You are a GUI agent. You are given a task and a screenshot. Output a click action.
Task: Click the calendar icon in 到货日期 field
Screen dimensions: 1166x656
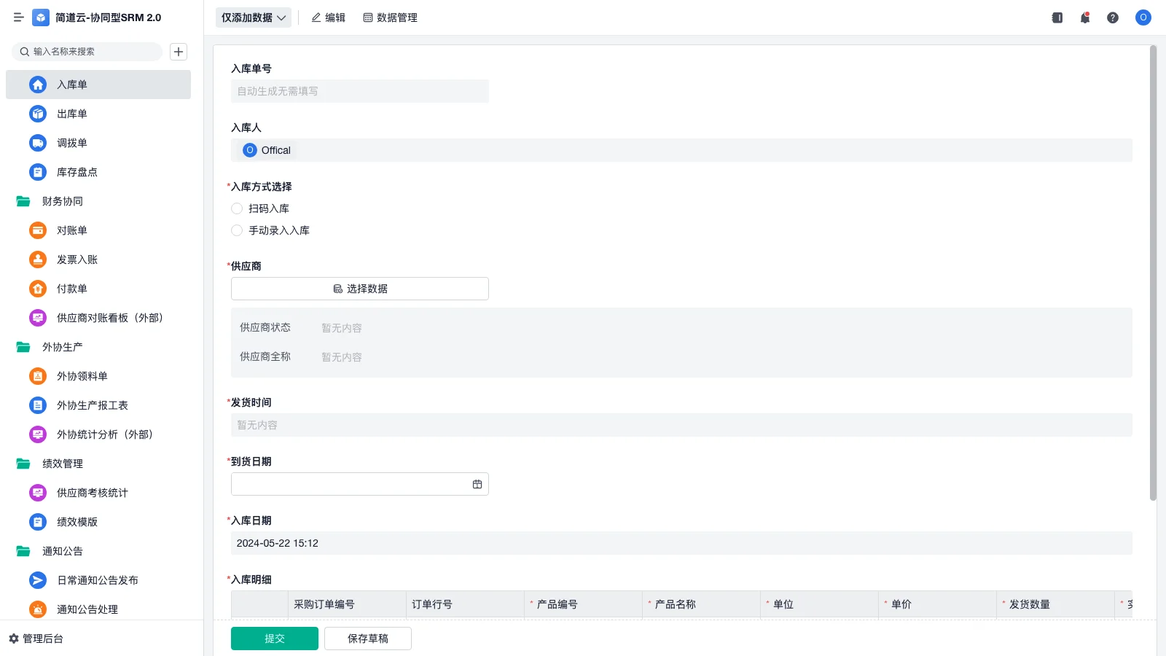click(x=477, y=484)
